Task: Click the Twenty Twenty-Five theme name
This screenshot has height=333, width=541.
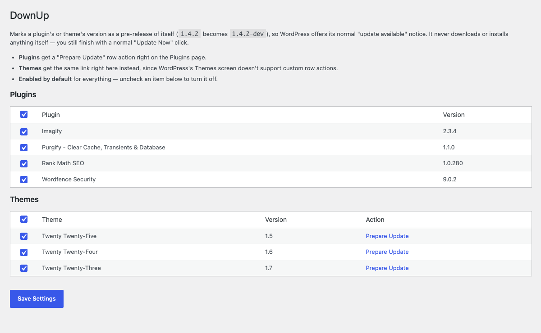Action: (69, 236)
